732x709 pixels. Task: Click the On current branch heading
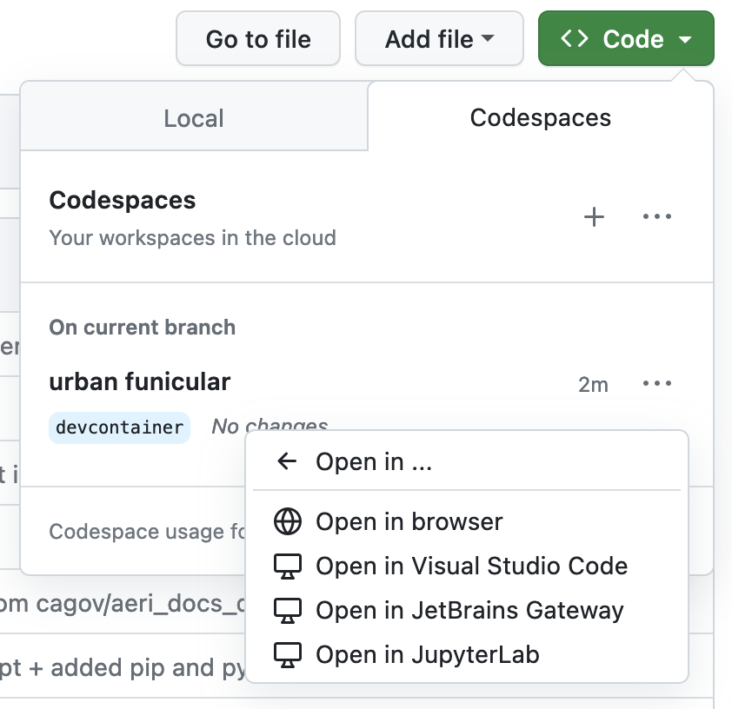143,327
